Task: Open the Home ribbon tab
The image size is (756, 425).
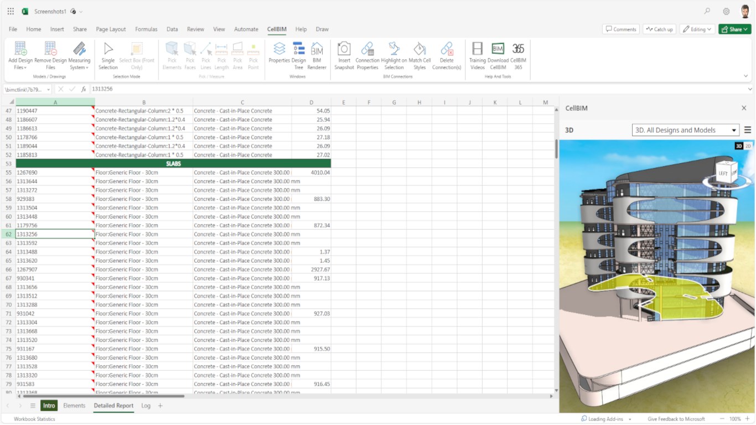Action: point(33,29)
